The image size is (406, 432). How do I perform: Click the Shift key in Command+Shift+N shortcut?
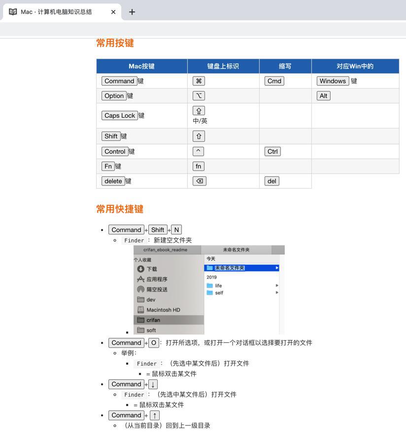pyautogui.click(x=158, y=230)
